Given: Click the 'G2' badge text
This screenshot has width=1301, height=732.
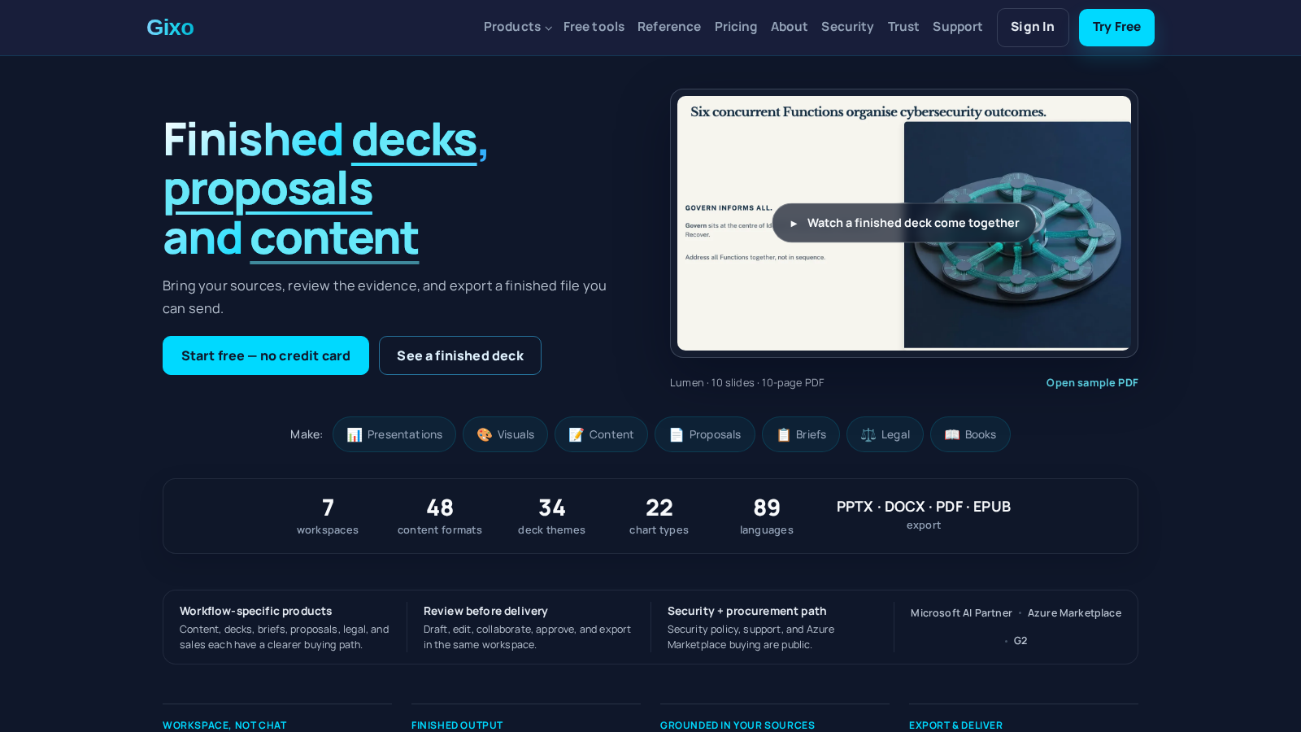Looking at the screenshot, I should (1020, 641).
